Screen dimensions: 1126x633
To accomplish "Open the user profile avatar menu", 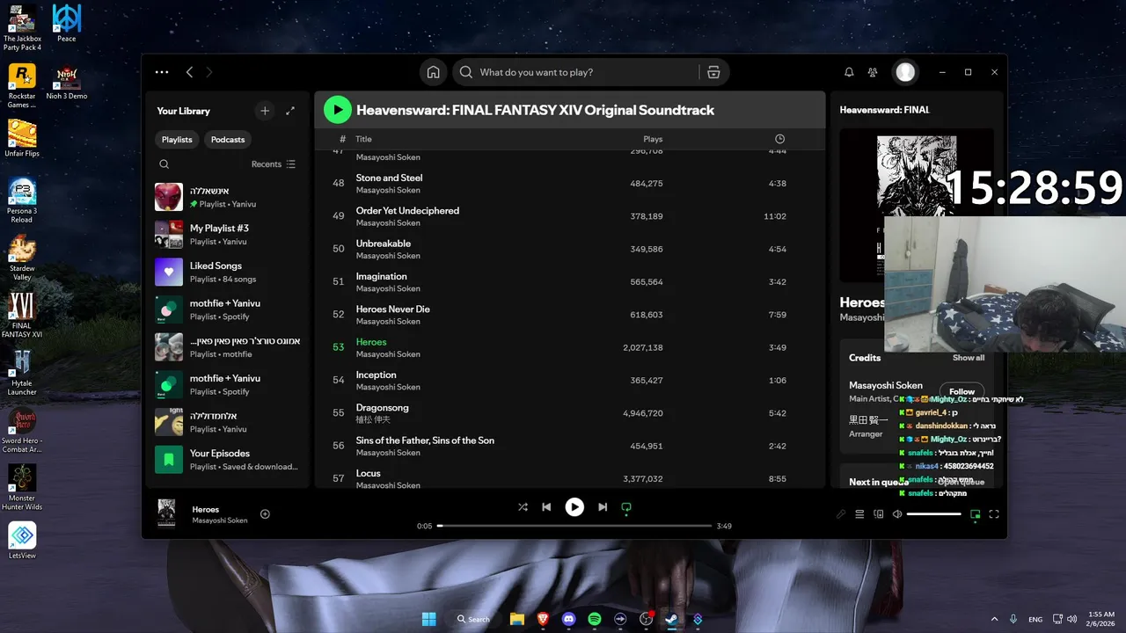I will tap(905, 72).
